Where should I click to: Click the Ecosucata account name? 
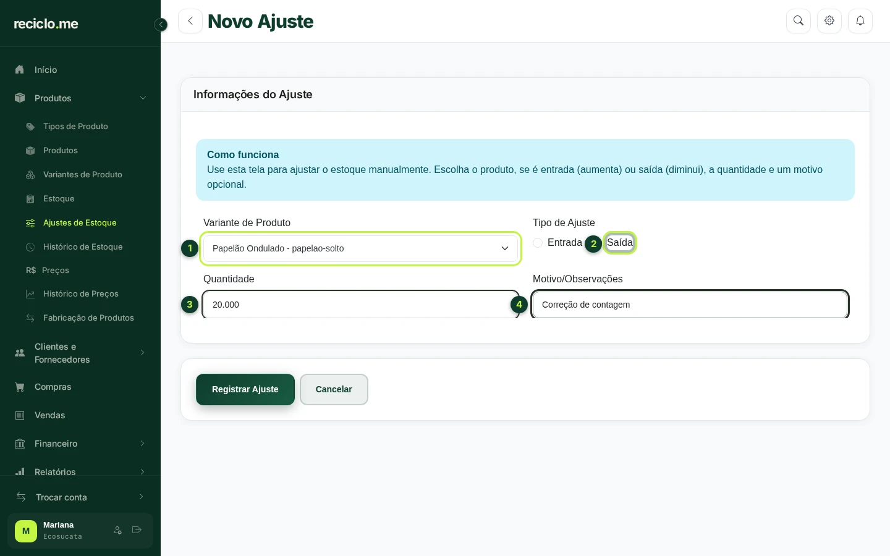pyautogui.click(x=62, y=537)
